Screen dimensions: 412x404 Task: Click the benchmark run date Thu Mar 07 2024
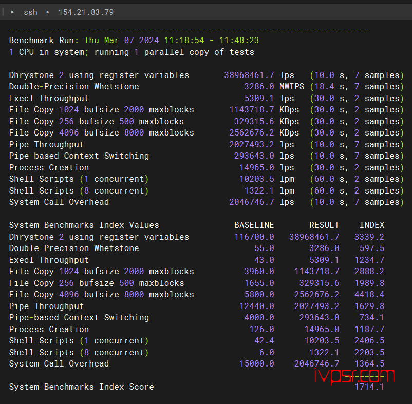point(121,40)
